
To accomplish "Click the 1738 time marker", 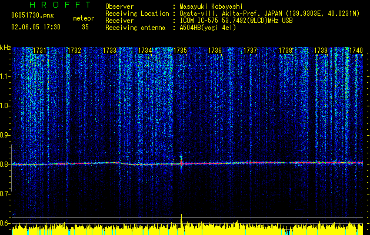I will click(x=285, y=51).
